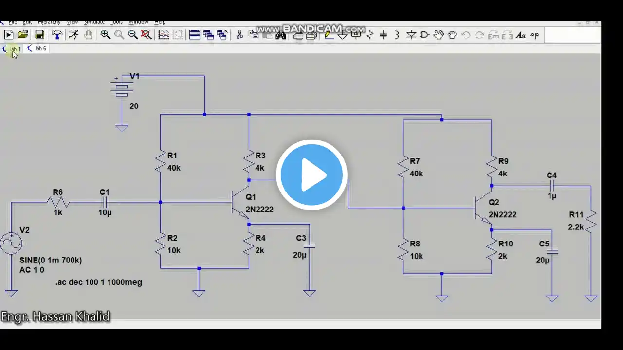Select the Copy tool icon
Image resolution: width=623 pixels, height=350 pixels.
(x=253, y=35)
